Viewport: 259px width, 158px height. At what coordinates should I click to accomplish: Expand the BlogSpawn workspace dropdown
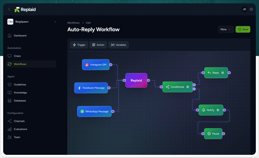[55, 22]
